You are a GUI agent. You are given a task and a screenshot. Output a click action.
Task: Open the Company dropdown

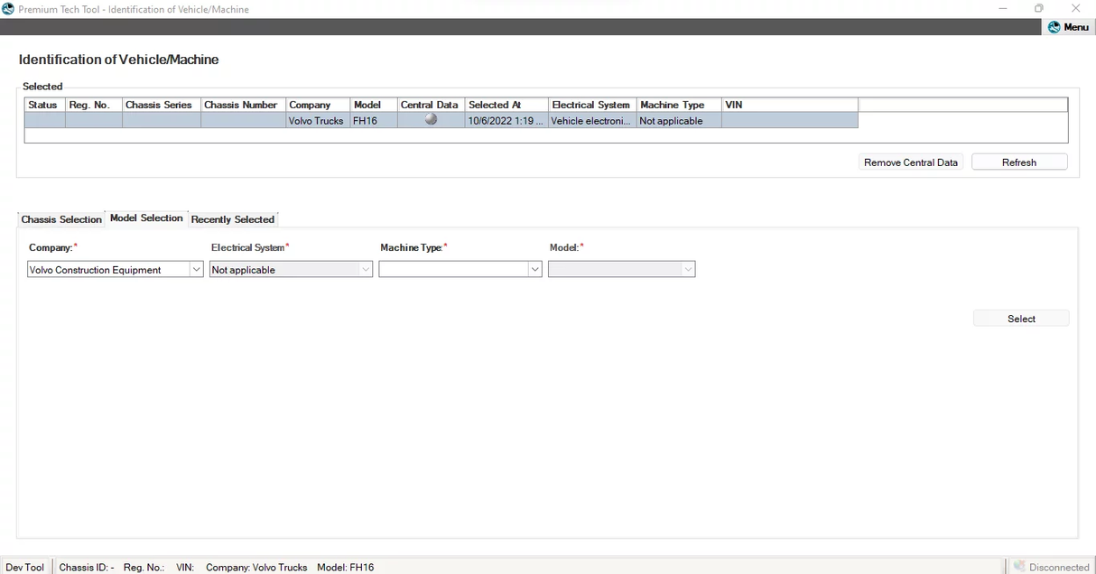[196, 268]
